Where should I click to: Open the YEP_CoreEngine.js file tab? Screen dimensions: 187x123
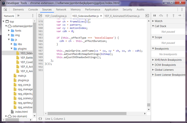click(x=56, y=16)
